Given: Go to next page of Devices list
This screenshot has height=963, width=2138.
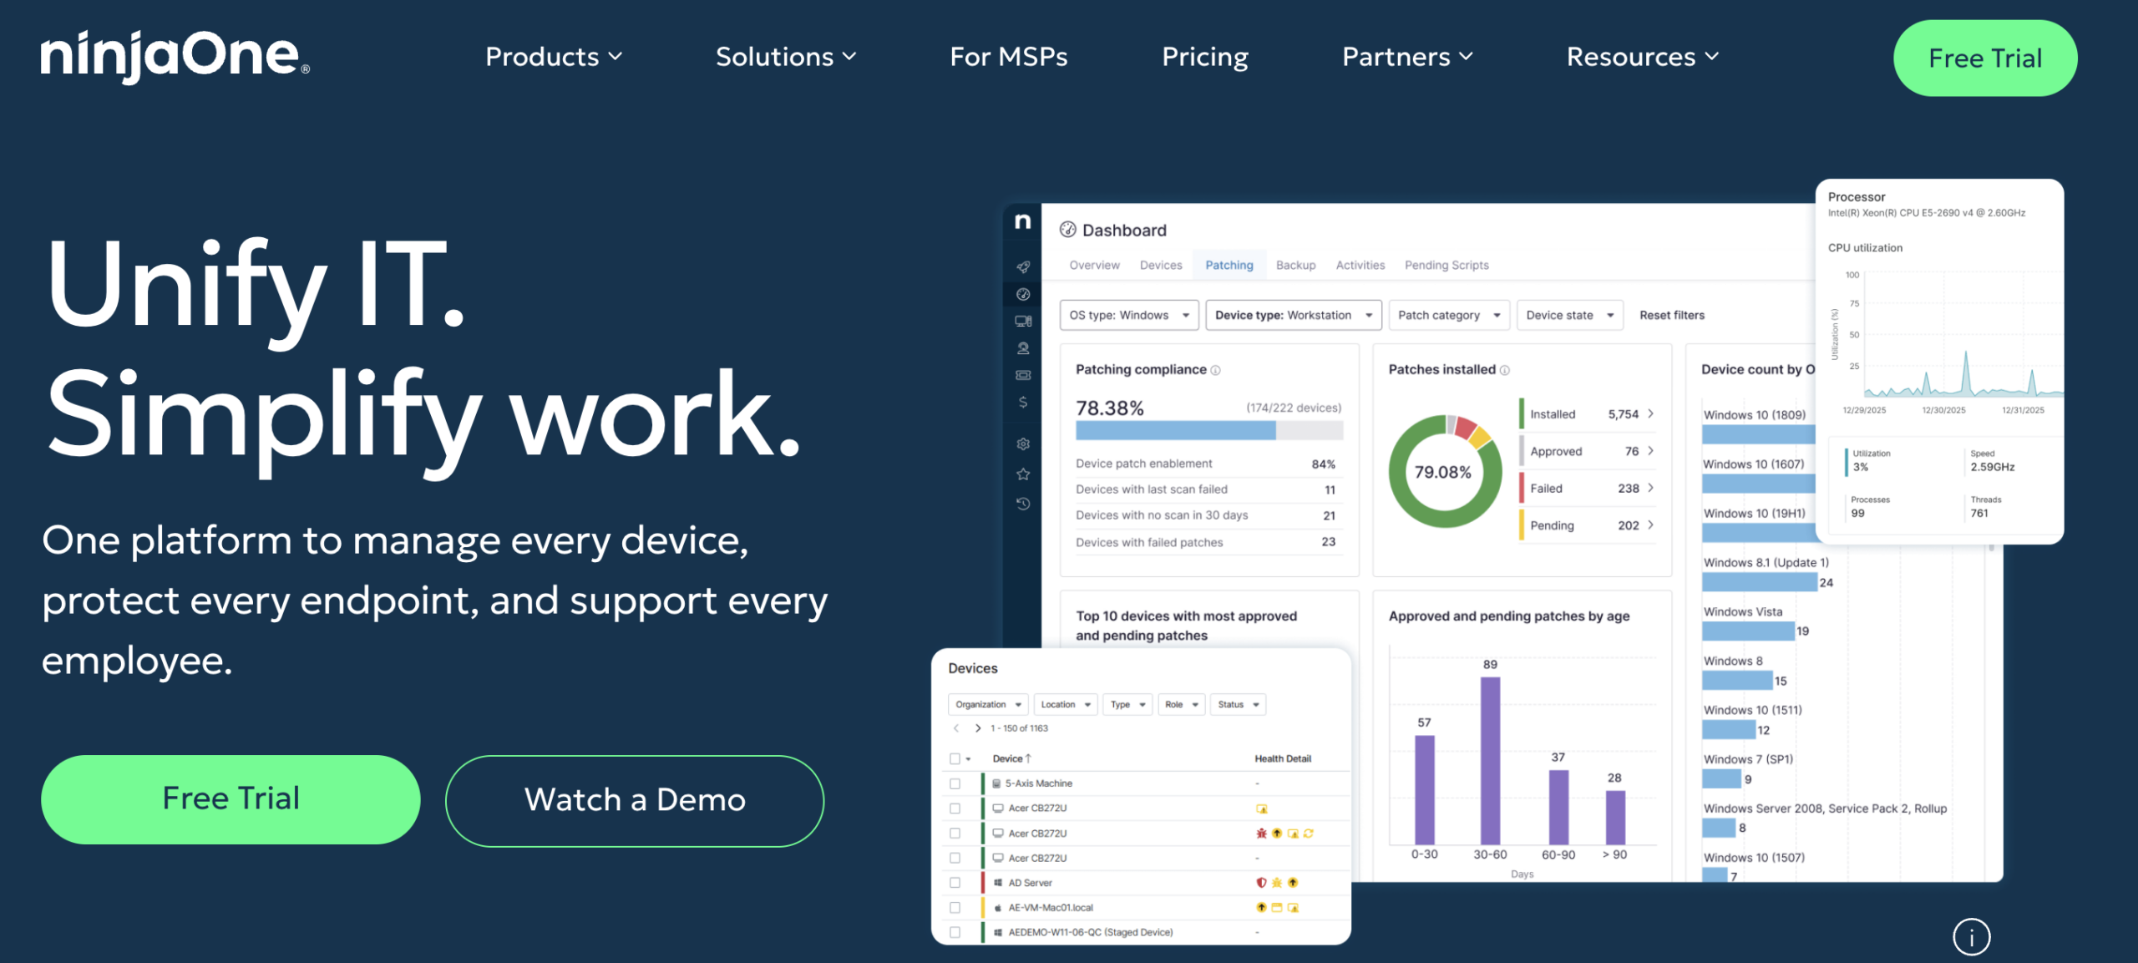Looking at the screenshot, I should tap(977, 728).
